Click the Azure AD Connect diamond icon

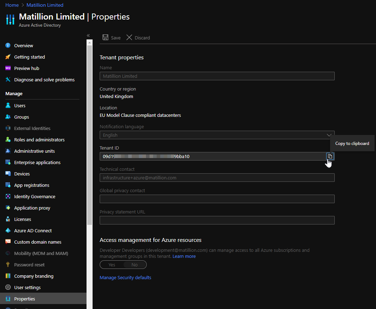(x=8, y=231)
